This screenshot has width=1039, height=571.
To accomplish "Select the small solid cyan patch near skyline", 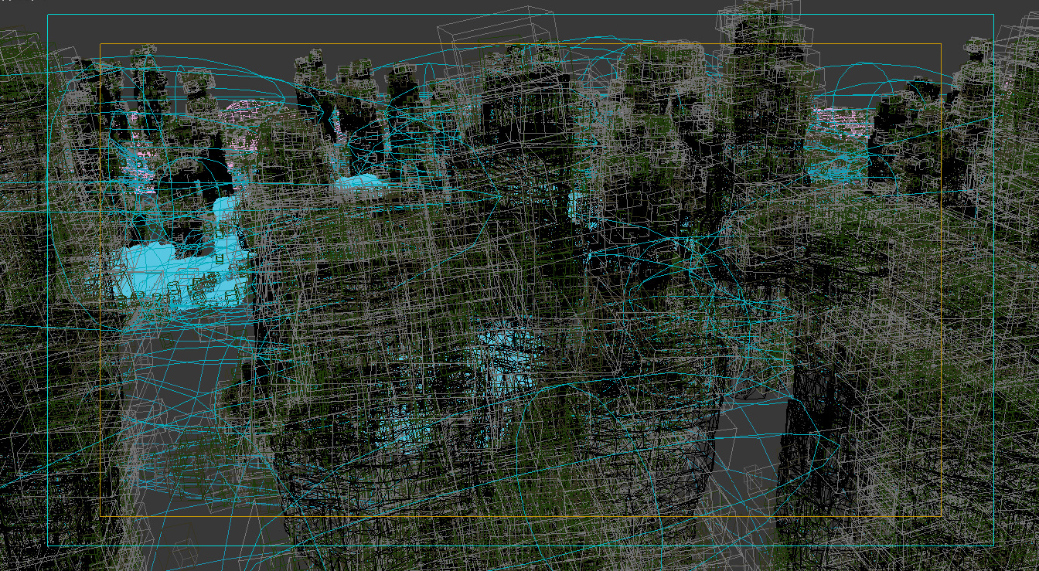I will [360, 184].
